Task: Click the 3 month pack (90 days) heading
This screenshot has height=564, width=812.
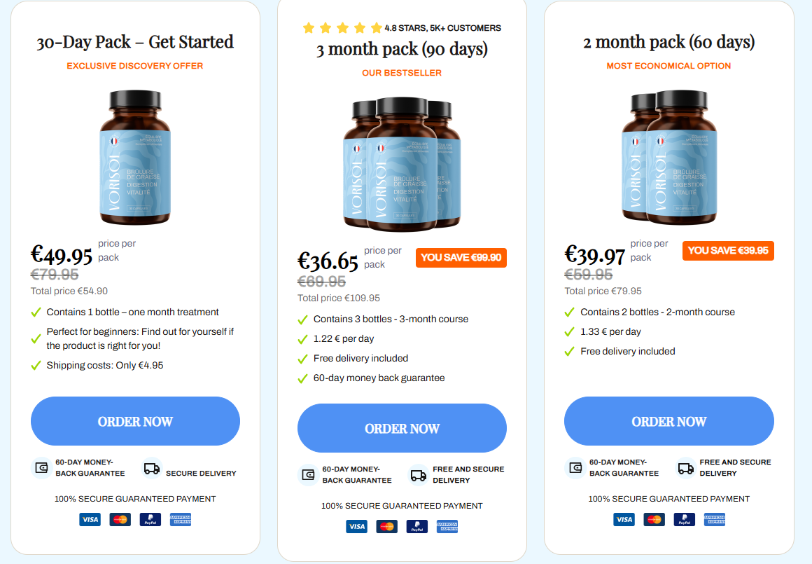Action: 402,49
